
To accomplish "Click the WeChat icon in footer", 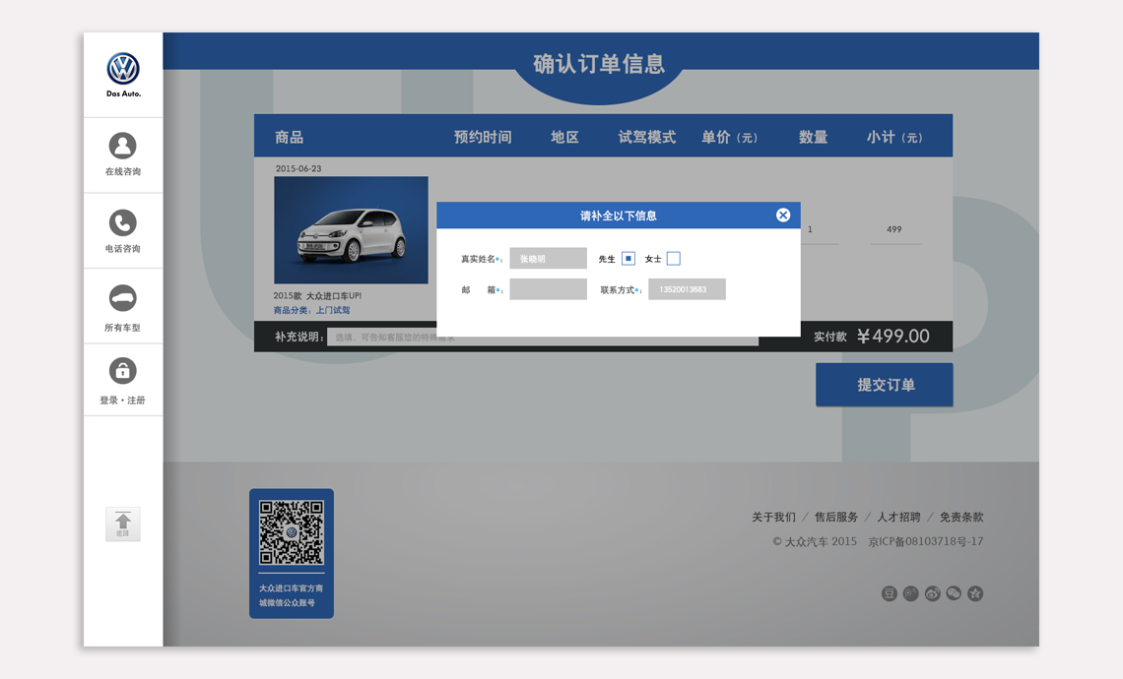I will pos(954,593).
